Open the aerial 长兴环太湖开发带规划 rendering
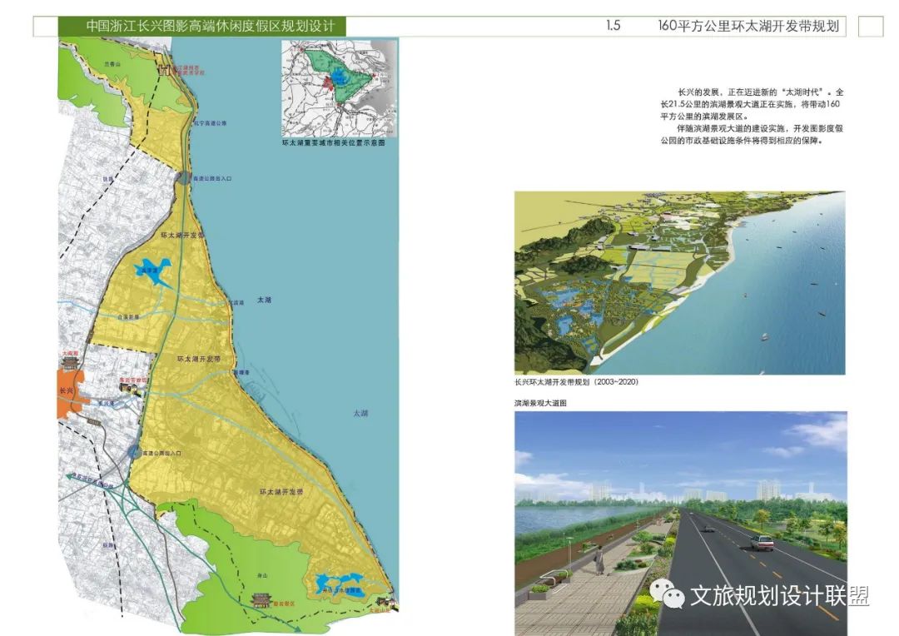The image size is (899, 636). click(679, 283)
